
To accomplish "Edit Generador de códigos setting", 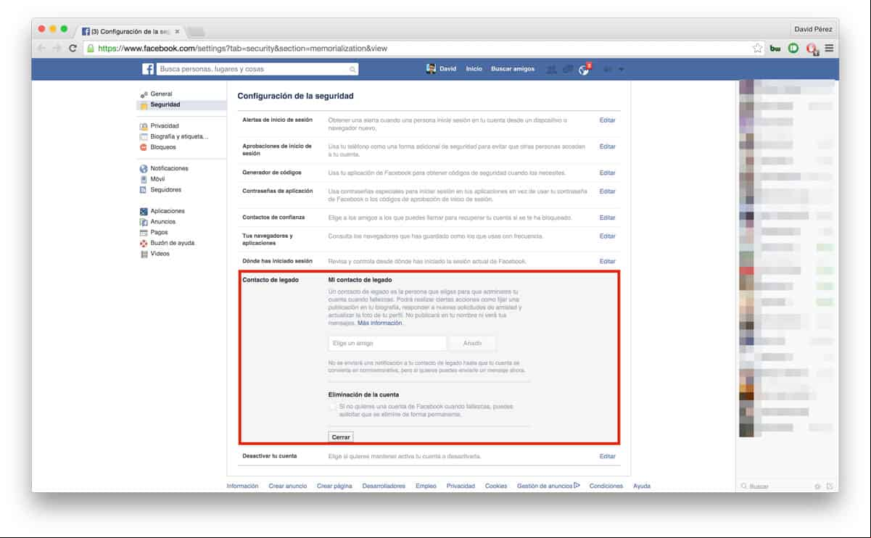I will point(607,173).
